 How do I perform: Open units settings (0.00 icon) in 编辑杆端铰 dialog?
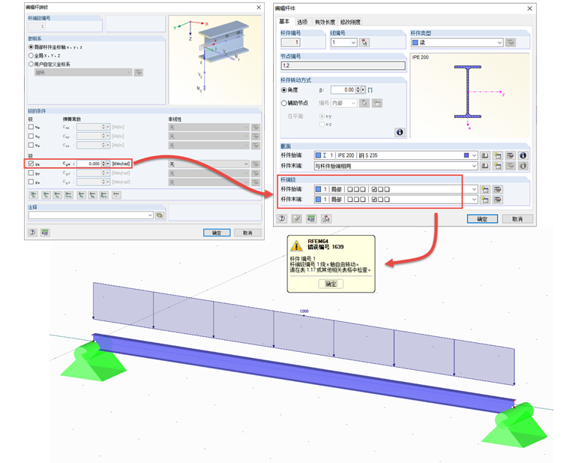pos(45,233)
